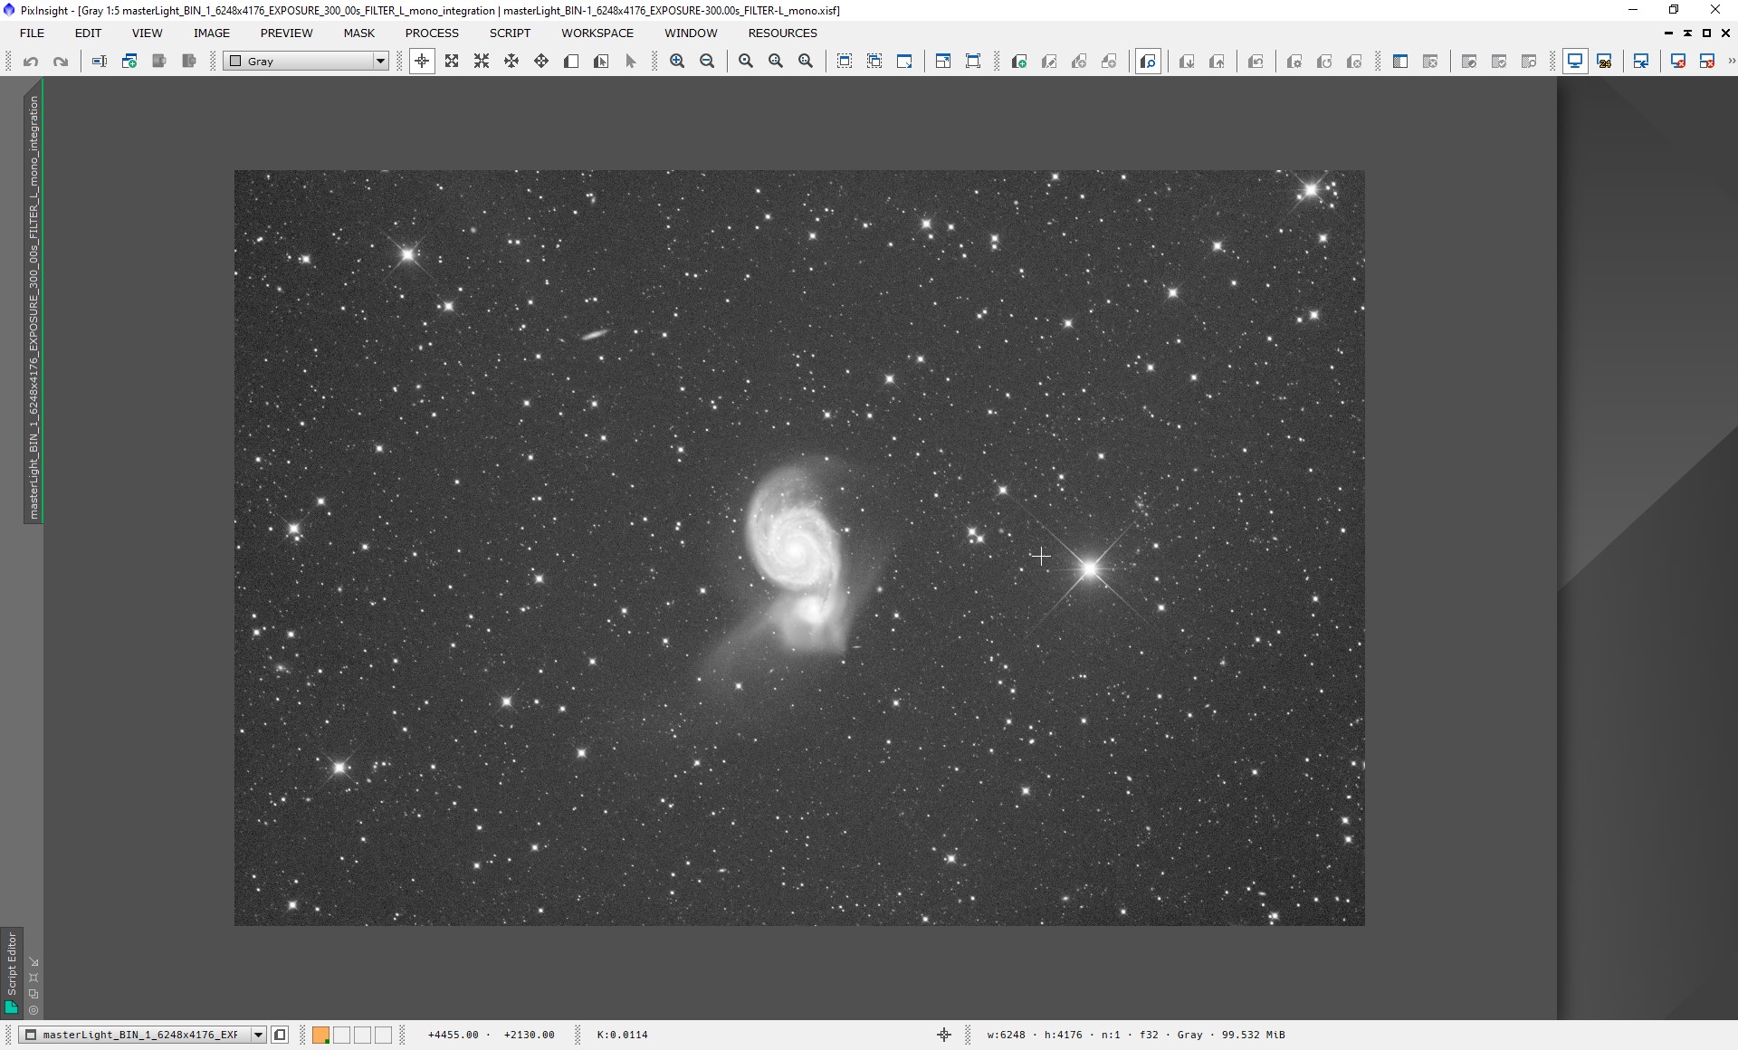Screen dimensions: 1738x1050
Task: Click the arrow icon beside Script Editor
Action: 33,961
